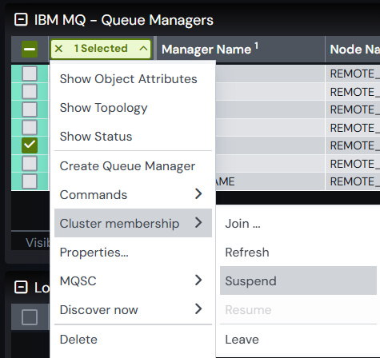Expand Discover now submenu
The height and width of the screenshot is (358, 380).
click(x=133, y=309)
